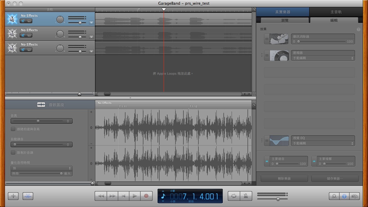
Task: Solo the third track with headphone button
Action: coord(29,50)
